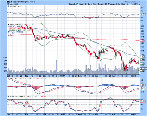
Task: Click the Chg +0.11 (+5.19%) value
Action: pyautogui.click(x=130, y=4)
